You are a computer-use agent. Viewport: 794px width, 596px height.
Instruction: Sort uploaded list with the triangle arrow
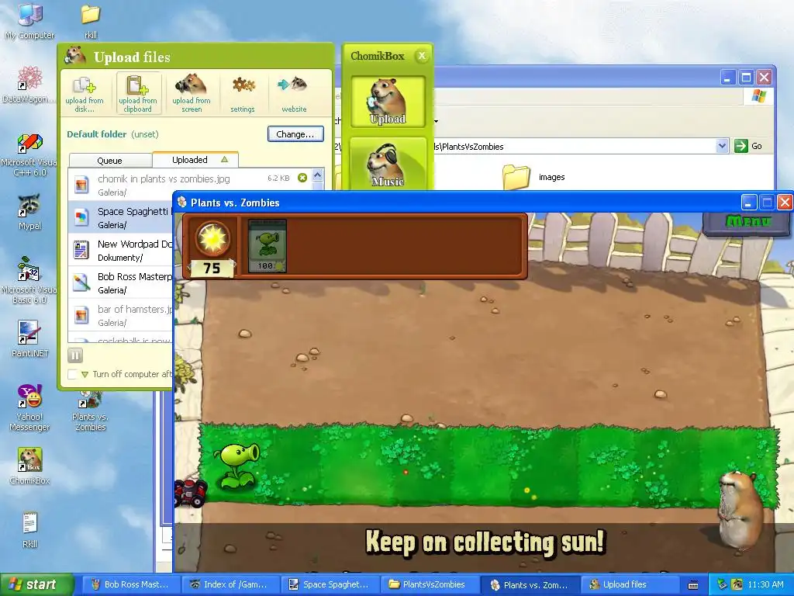tap(224, 160)
